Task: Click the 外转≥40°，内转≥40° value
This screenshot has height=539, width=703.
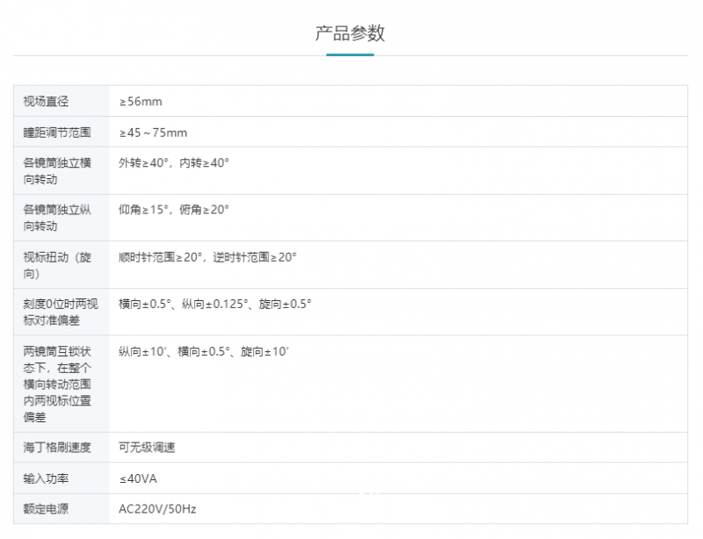Action: (x=173, y=162)
